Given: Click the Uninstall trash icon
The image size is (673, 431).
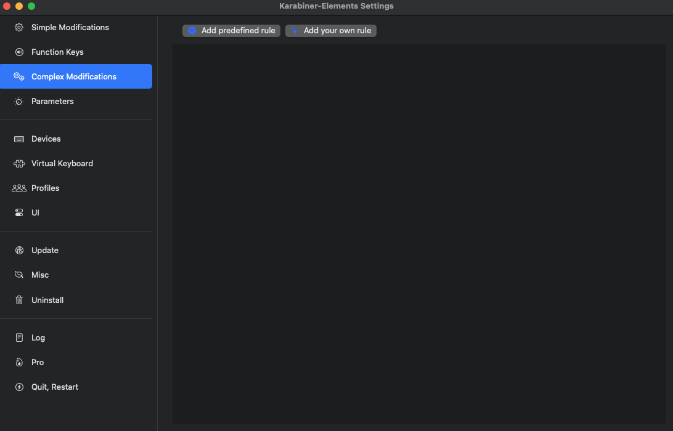Looking at the screenshot, I should click(x=19, y=300).
